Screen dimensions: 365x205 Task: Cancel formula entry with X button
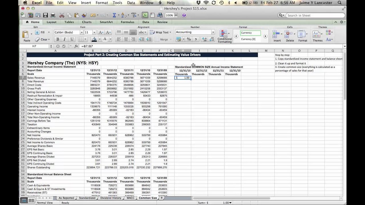click(x=58, y=46)
